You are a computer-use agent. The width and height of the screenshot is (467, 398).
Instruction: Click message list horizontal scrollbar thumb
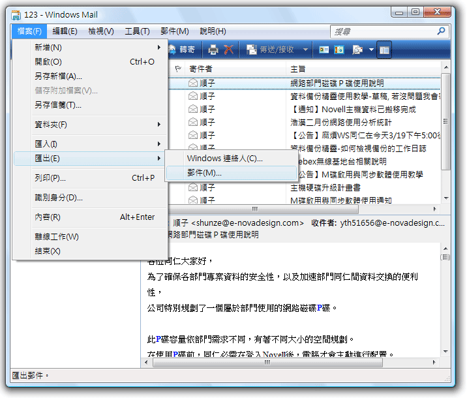[x=264, y=209]
